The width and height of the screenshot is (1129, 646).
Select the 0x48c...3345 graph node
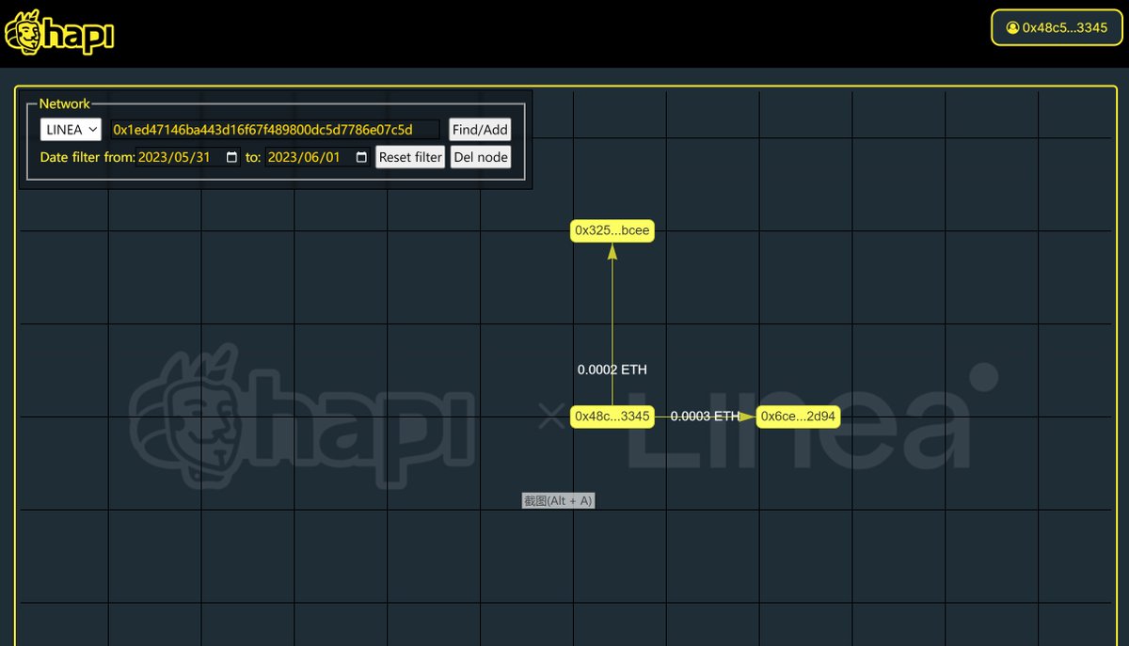[x=612, y=417]
